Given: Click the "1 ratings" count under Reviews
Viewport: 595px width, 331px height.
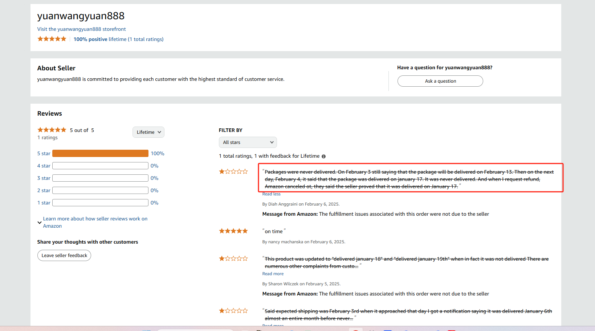Looking at the screenshot, I should (48, 138).
